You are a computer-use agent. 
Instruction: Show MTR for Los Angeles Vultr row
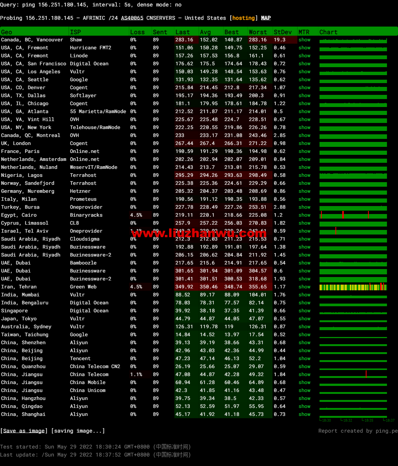pyautogui.click(x=304, y=72)
